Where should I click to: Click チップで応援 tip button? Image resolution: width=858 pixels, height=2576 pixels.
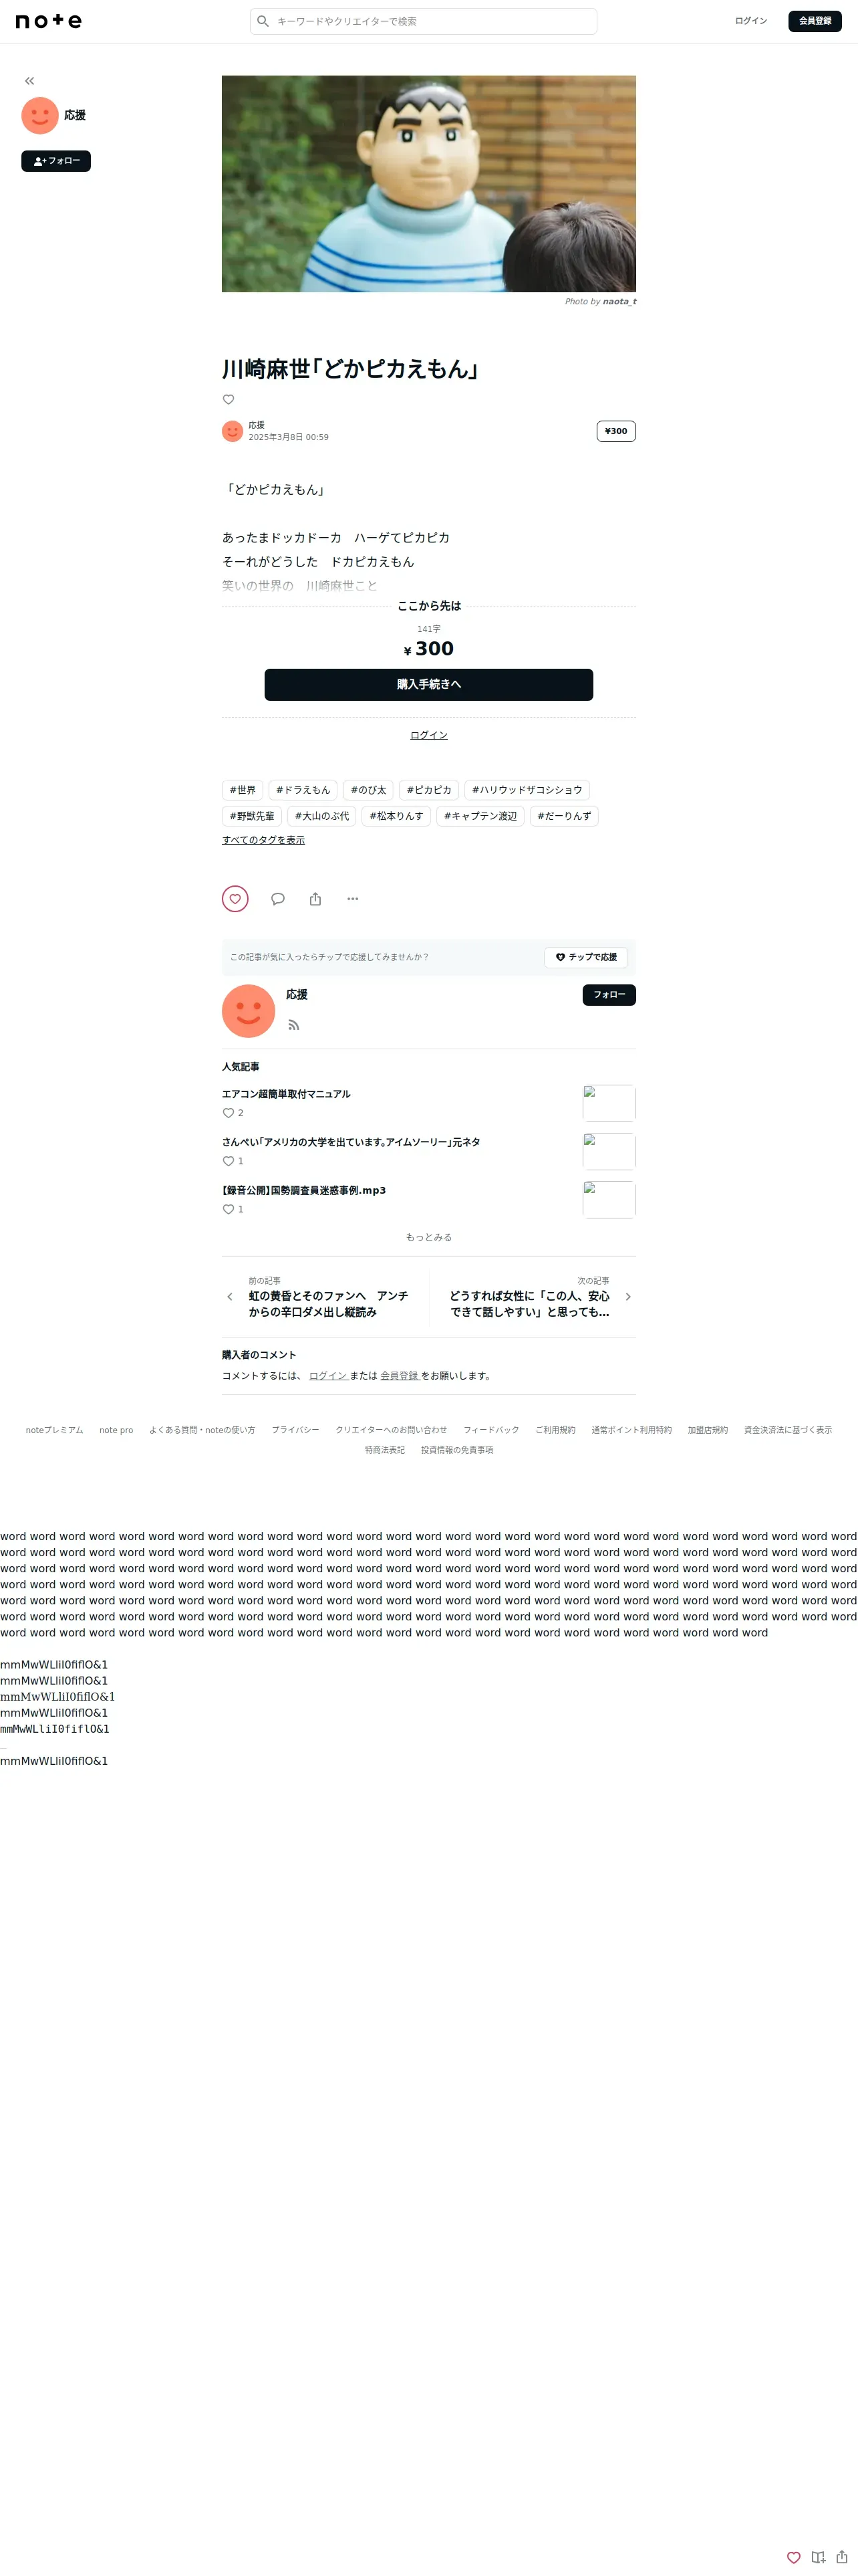(586, 957)
